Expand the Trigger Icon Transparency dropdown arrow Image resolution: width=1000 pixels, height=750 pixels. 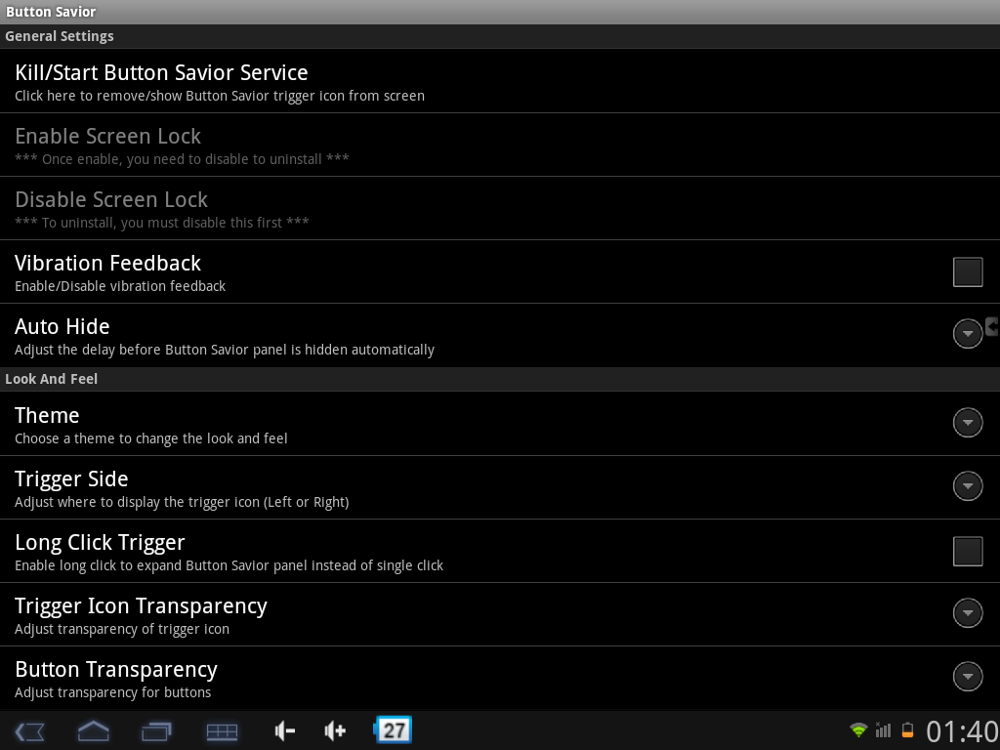click(x=968, y=613)
